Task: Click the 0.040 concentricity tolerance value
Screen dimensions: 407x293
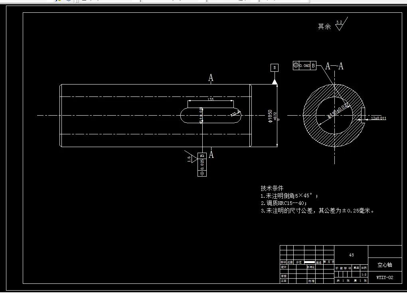Action: pyautogui.click(x=305, y=66)
